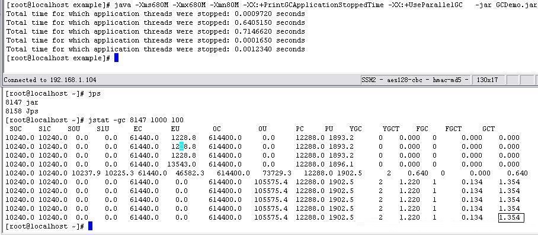Click the S1U column header

coord(103,129)
